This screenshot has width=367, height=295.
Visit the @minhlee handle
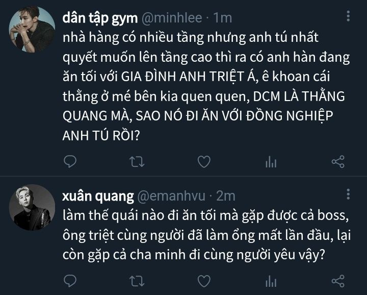(172, 18)
